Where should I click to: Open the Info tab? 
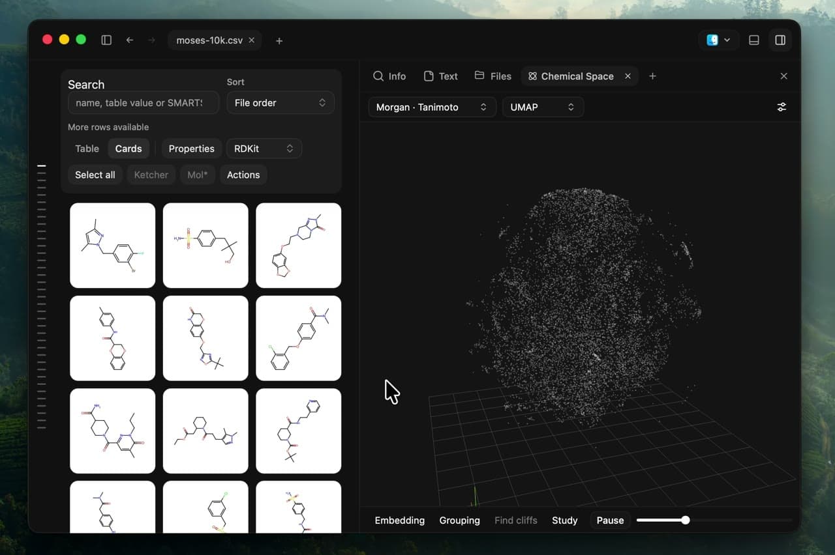389,76
